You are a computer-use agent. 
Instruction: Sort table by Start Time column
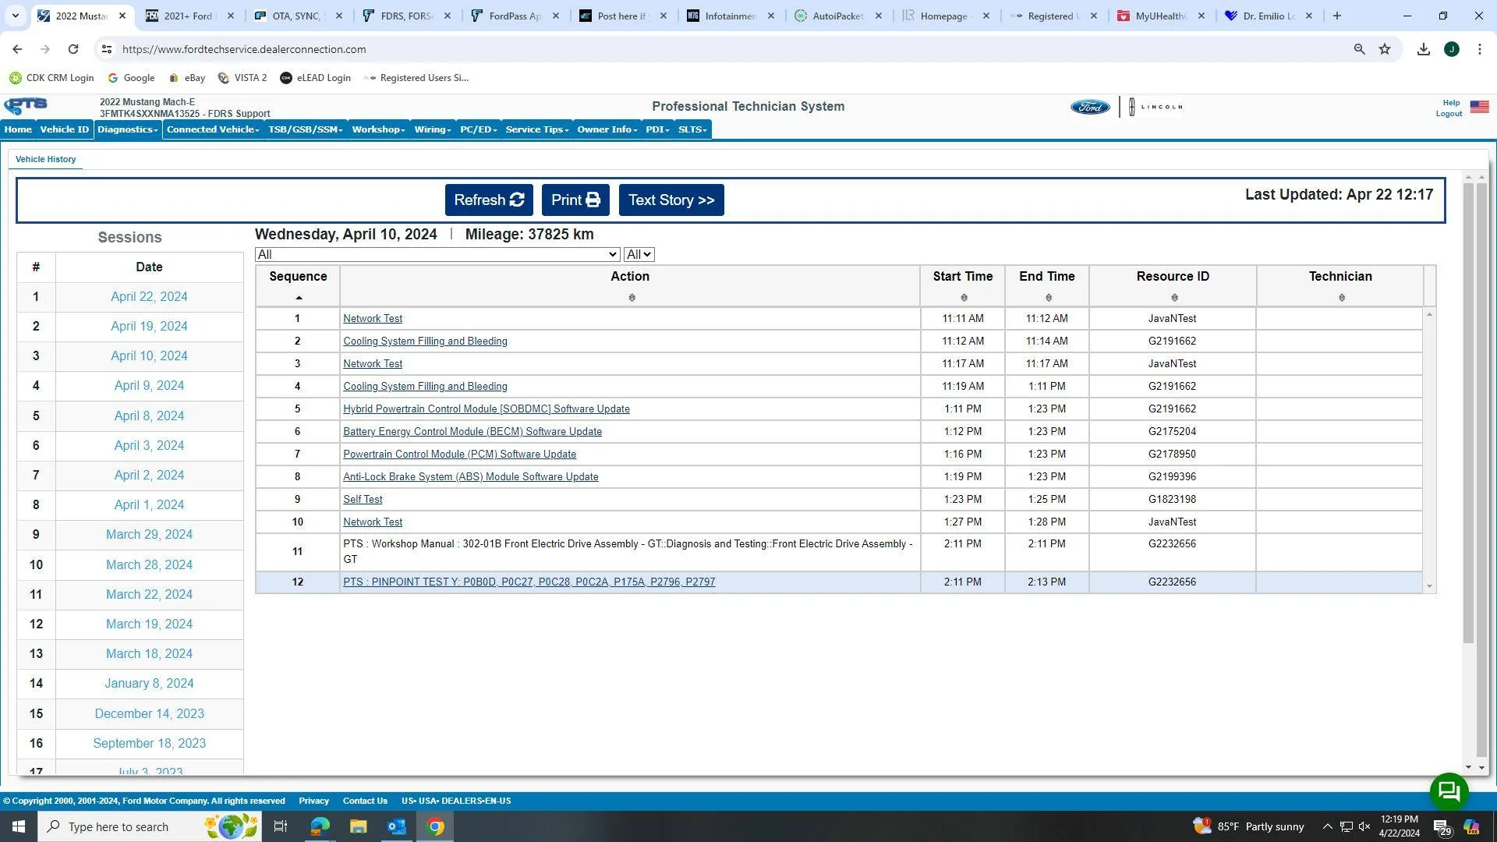click(x=964, y=298)
